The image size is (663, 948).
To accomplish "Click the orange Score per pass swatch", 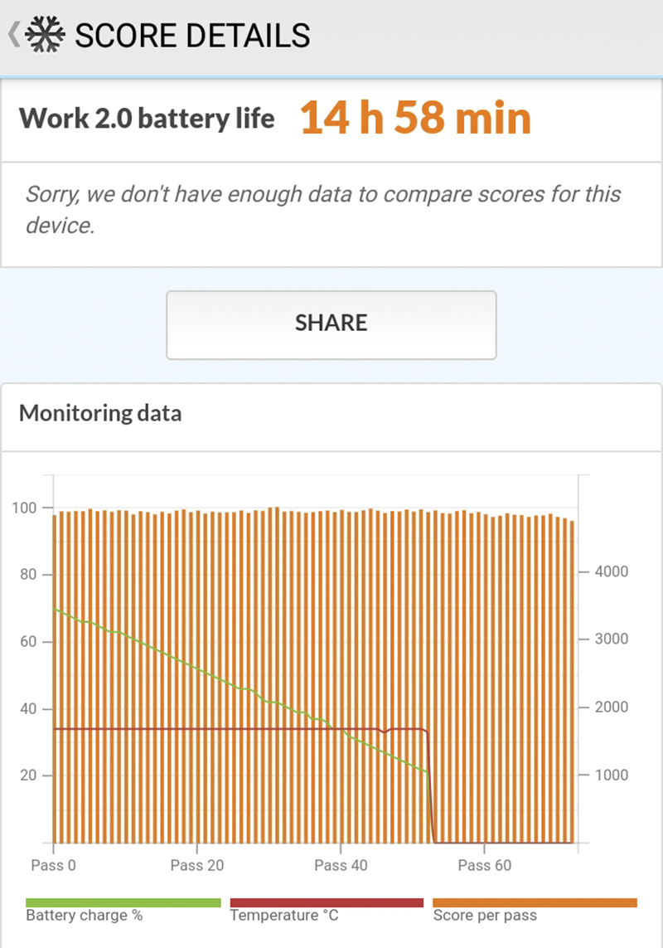I will coord(535,902).
